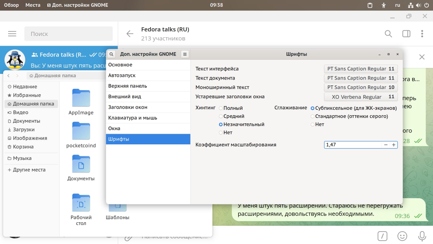Open emoji picker in Telegram
This screenshot has width=433, height=244.
(402, 236)
